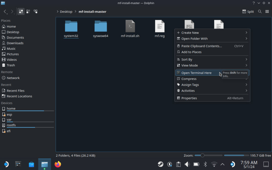Screen dimensions: 272x170
Task: Open the hamburger menu in Dolphin
Action: coord(267,11)
